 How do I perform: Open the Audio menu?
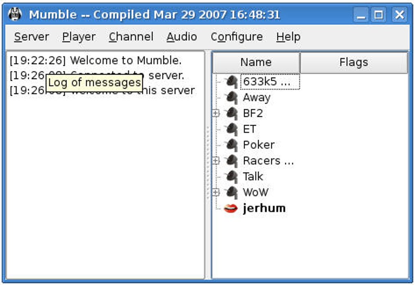[181, 37]
